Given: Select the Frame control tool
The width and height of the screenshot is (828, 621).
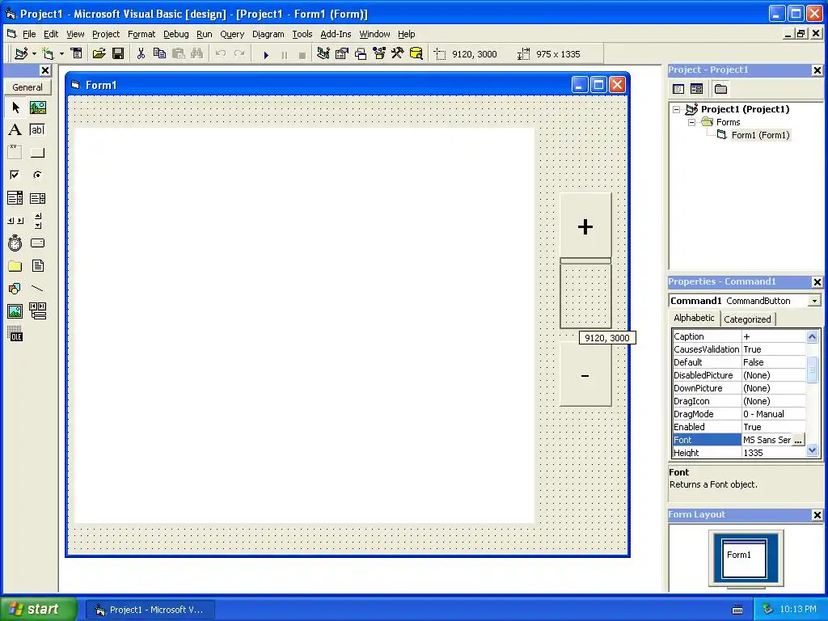Looking at the screenshot, I should click(x=15, y=153).
